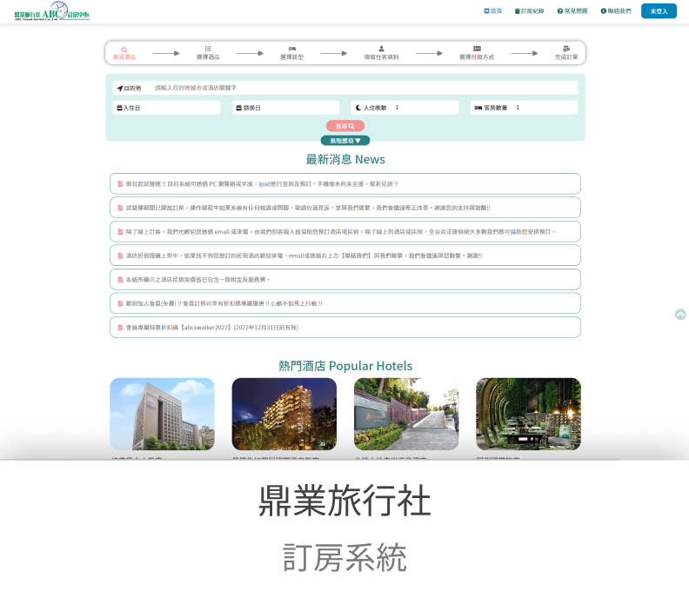Screen dimensions: 689x598
Task: Open first news item about PC browser
Action: (345, 184)
